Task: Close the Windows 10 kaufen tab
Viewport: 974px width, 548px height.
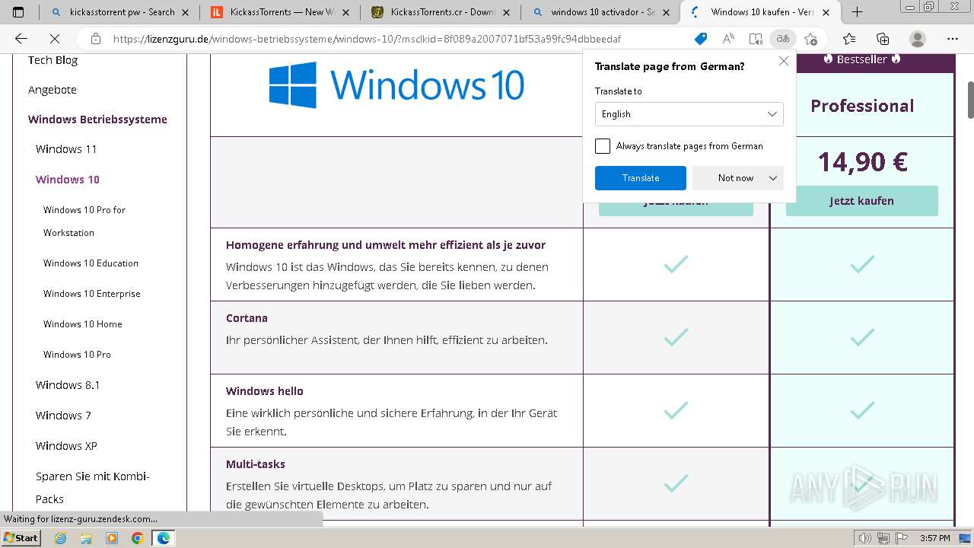Action: 826,12
